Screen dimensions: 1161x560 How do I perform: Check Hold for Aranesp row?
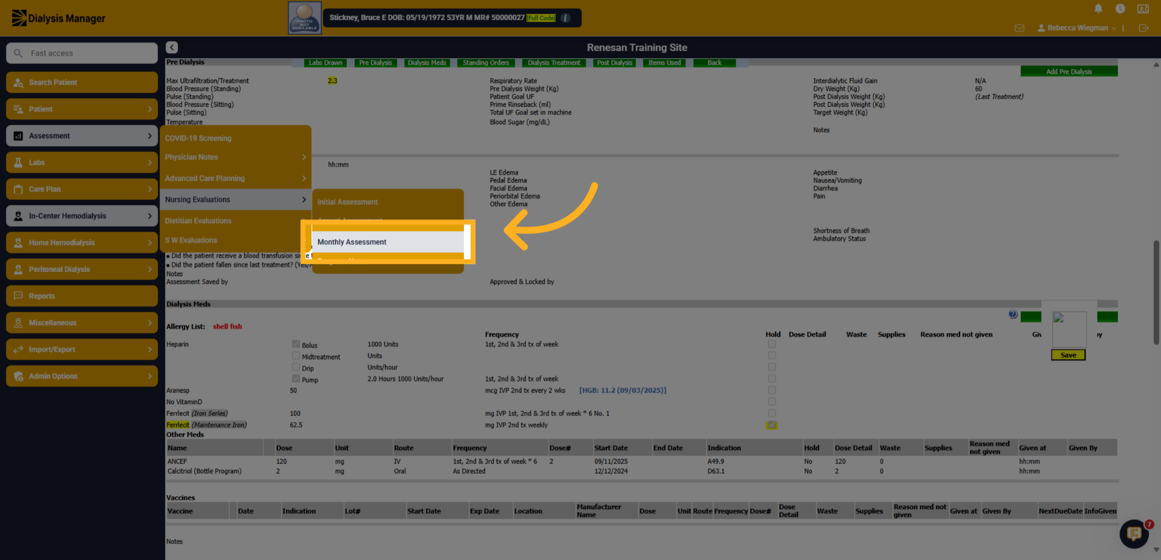772,390
